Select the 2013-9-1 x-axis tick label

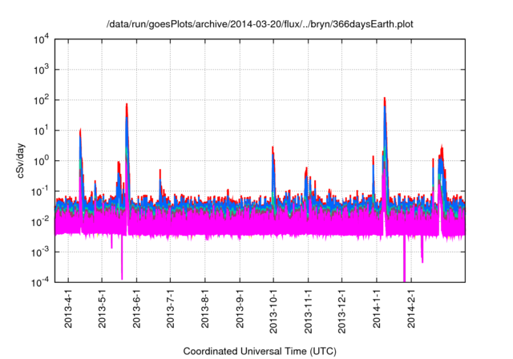tap(240, 309)
